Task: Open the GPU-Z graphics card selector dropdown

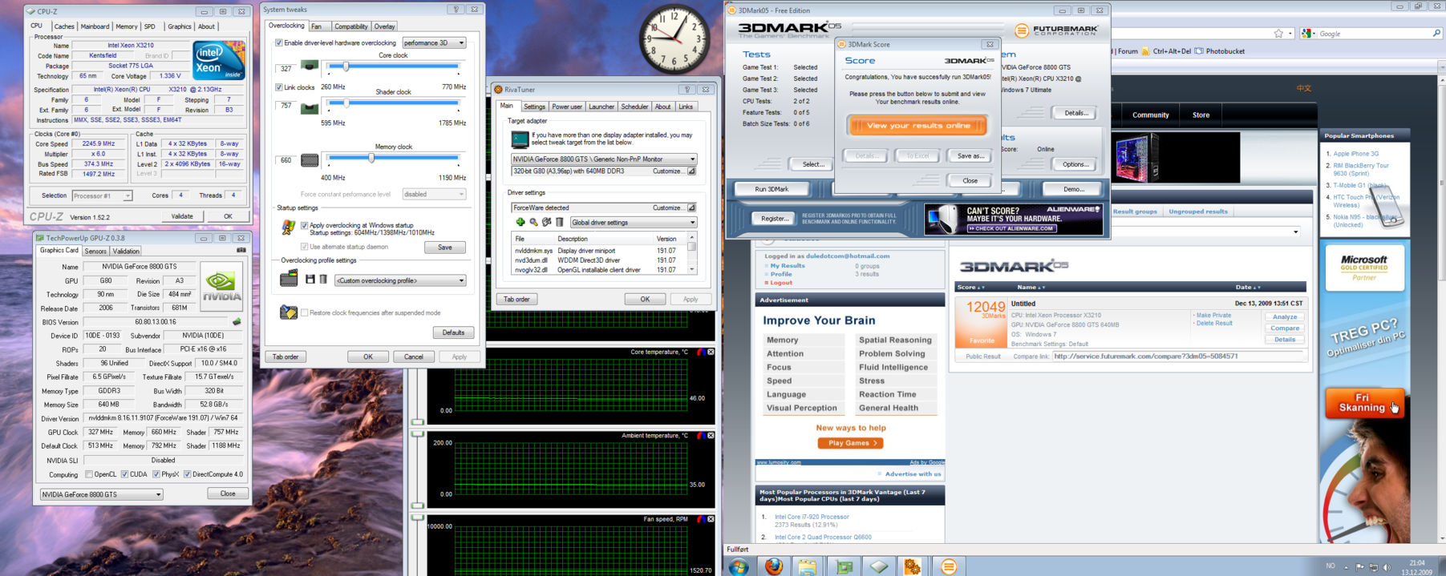Action: tap(102, 494)
